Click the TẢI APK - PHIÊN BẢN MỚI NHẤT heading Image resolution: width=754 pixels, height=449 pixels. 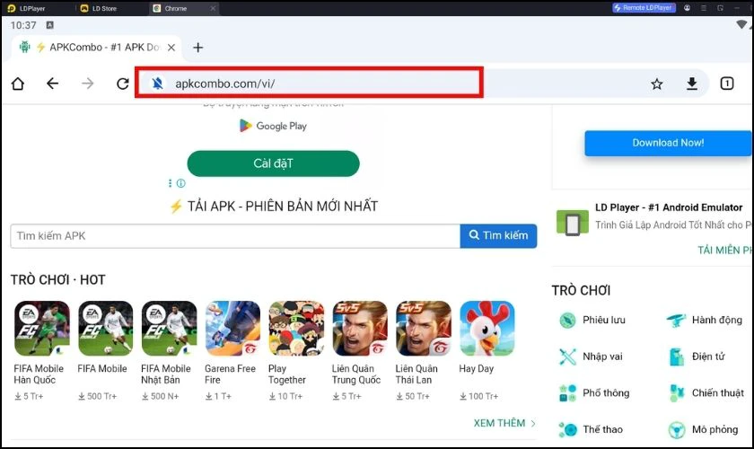[x=273, y=207]
